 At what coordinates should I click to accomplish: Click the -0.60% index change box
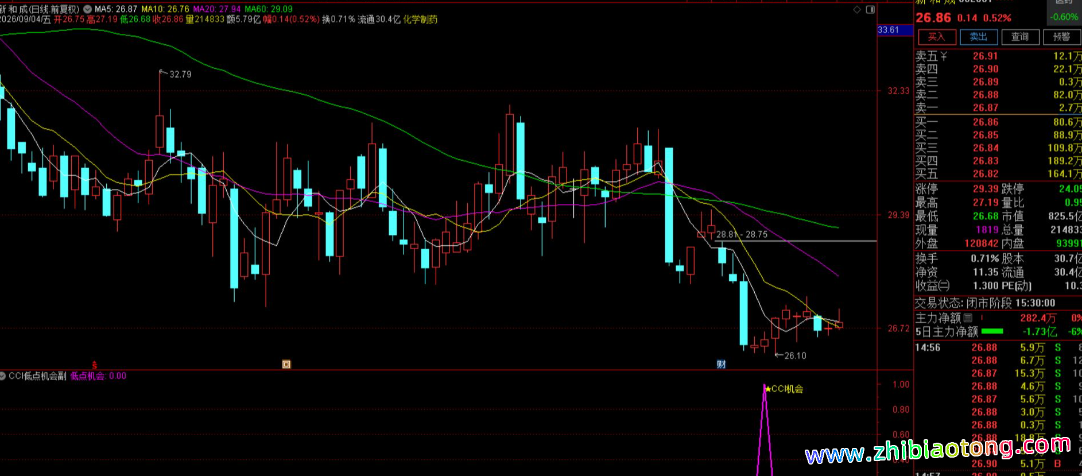tap(1064, 17)
